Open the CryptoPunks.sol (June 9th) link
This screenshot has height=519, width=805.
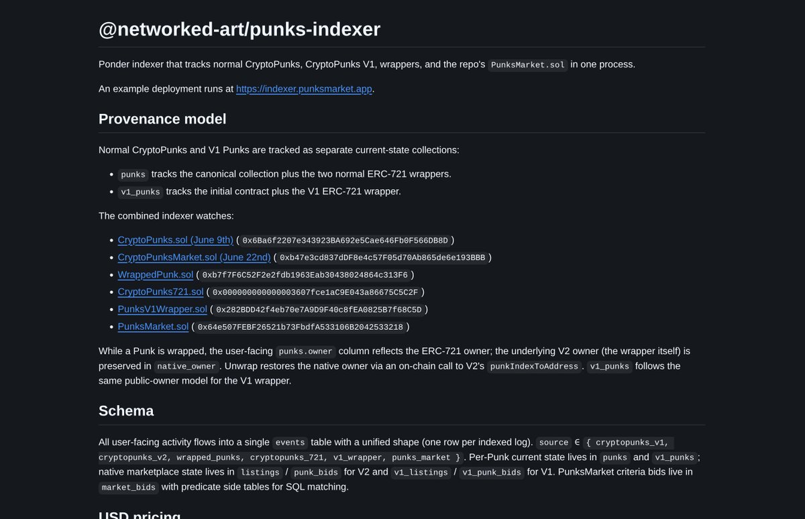click(176, 240)
